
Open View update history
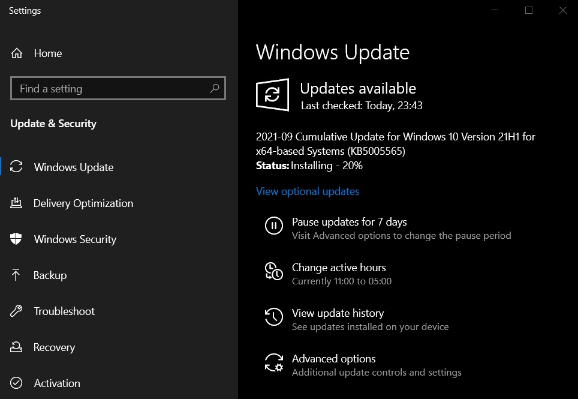pos(338,313)
